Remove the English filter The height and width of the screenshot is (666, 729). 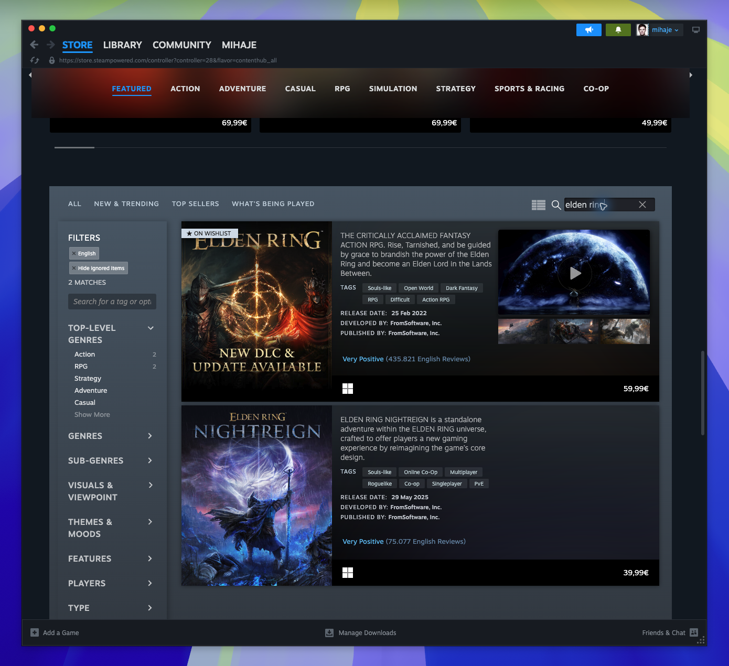click(x=74, y=253)
